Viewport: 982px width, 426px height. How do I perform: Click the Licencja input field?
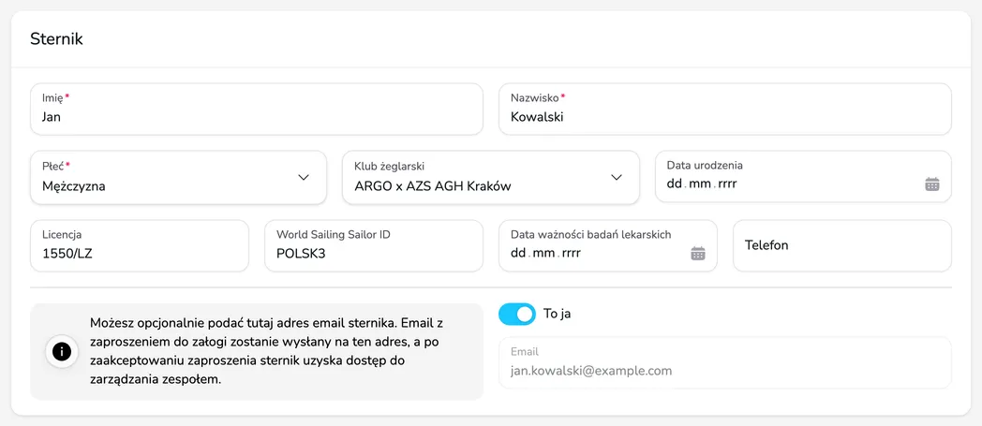[140, 246]
